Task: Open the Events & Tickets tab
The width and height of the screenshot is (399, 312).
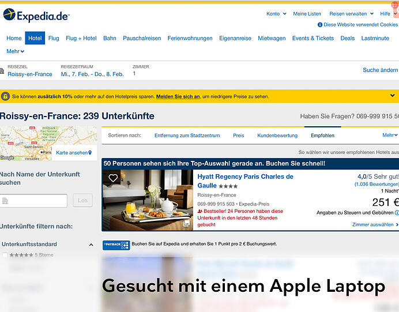Action: coord(313,38)
